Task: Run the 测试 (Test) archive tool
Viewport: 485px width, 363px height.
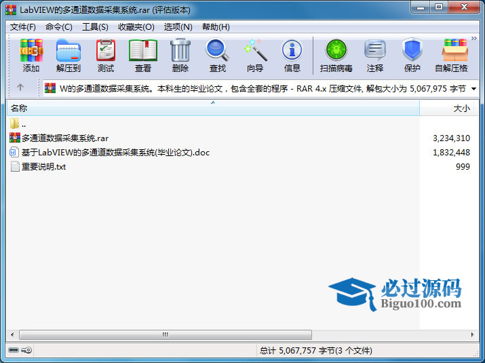Action: [106, 55]
